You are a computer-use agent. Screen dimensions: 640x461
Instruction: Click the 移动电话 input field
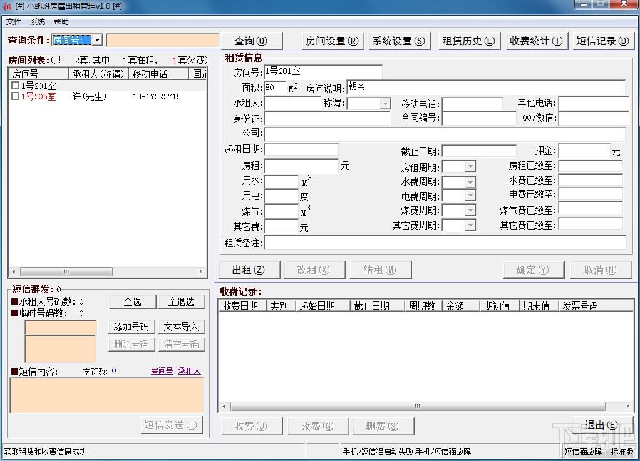click(x=472, y=104)
